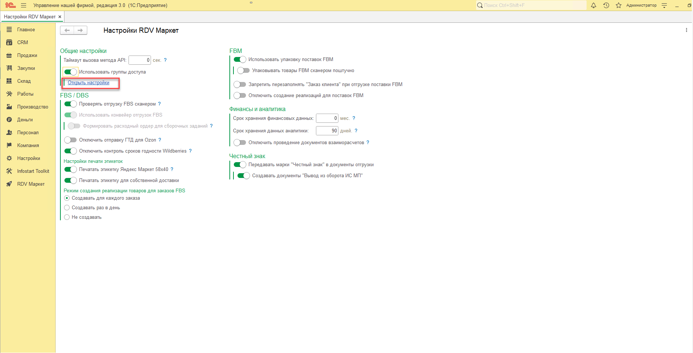
Task: Open service settings icon next to Администратор
Action: 664,6
